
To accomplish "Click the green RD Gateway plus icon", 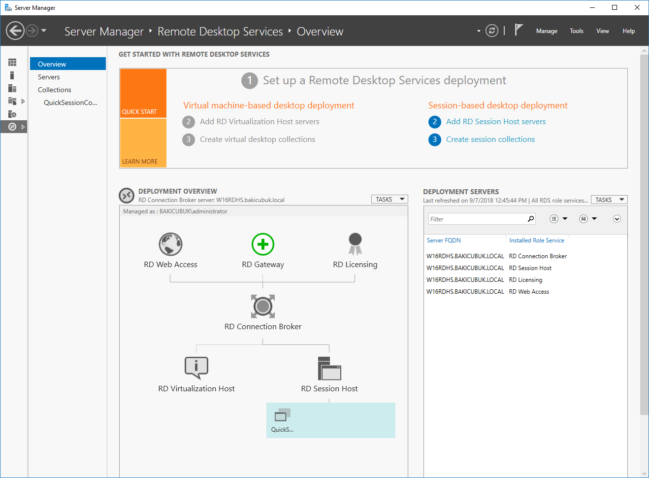I will tap(263, 244).
